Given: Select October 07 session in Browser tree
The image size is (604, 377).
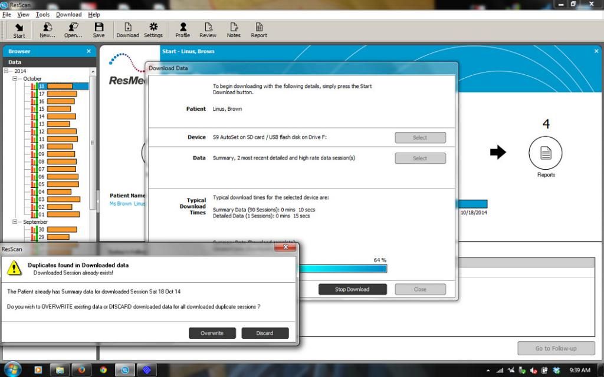Looking at the screenshot, I should coord(54,169).
